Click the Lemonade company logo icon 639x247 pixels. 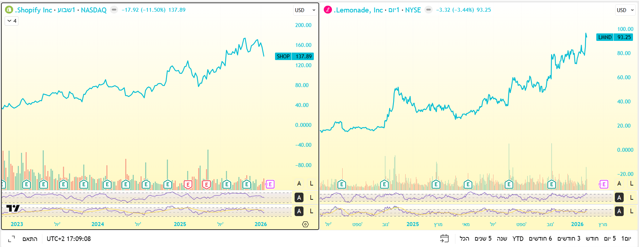[x=328, y=10]
